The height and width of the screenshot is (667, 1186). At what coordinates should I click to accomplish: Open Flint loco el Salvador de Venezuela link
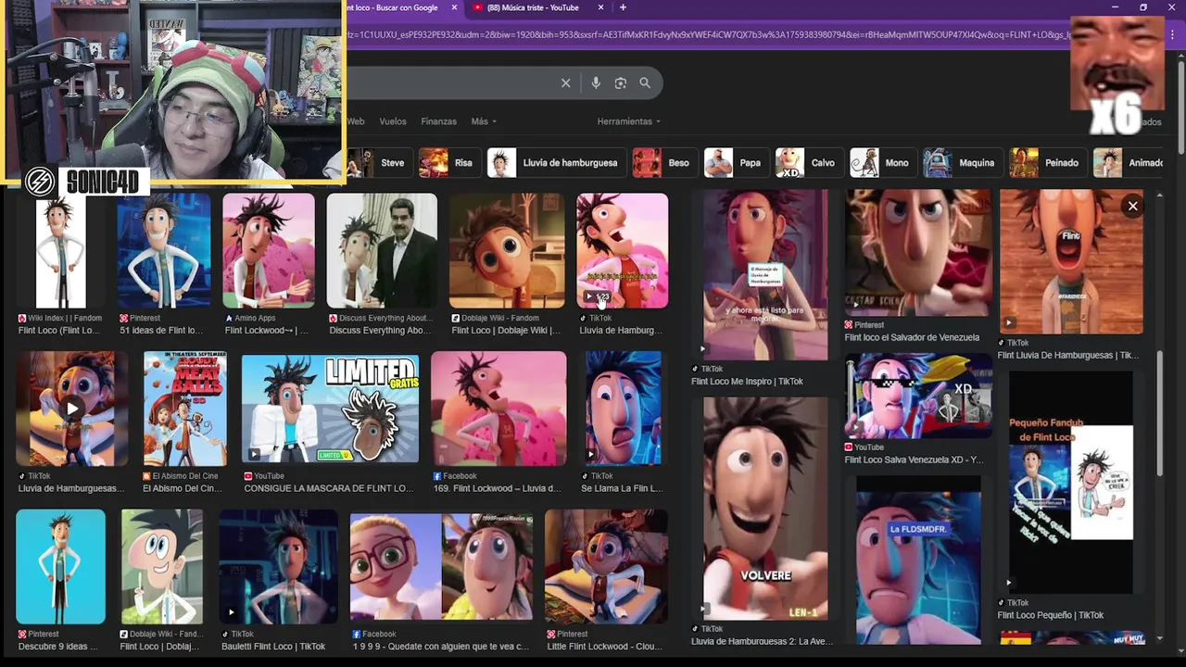click(912, 338)
